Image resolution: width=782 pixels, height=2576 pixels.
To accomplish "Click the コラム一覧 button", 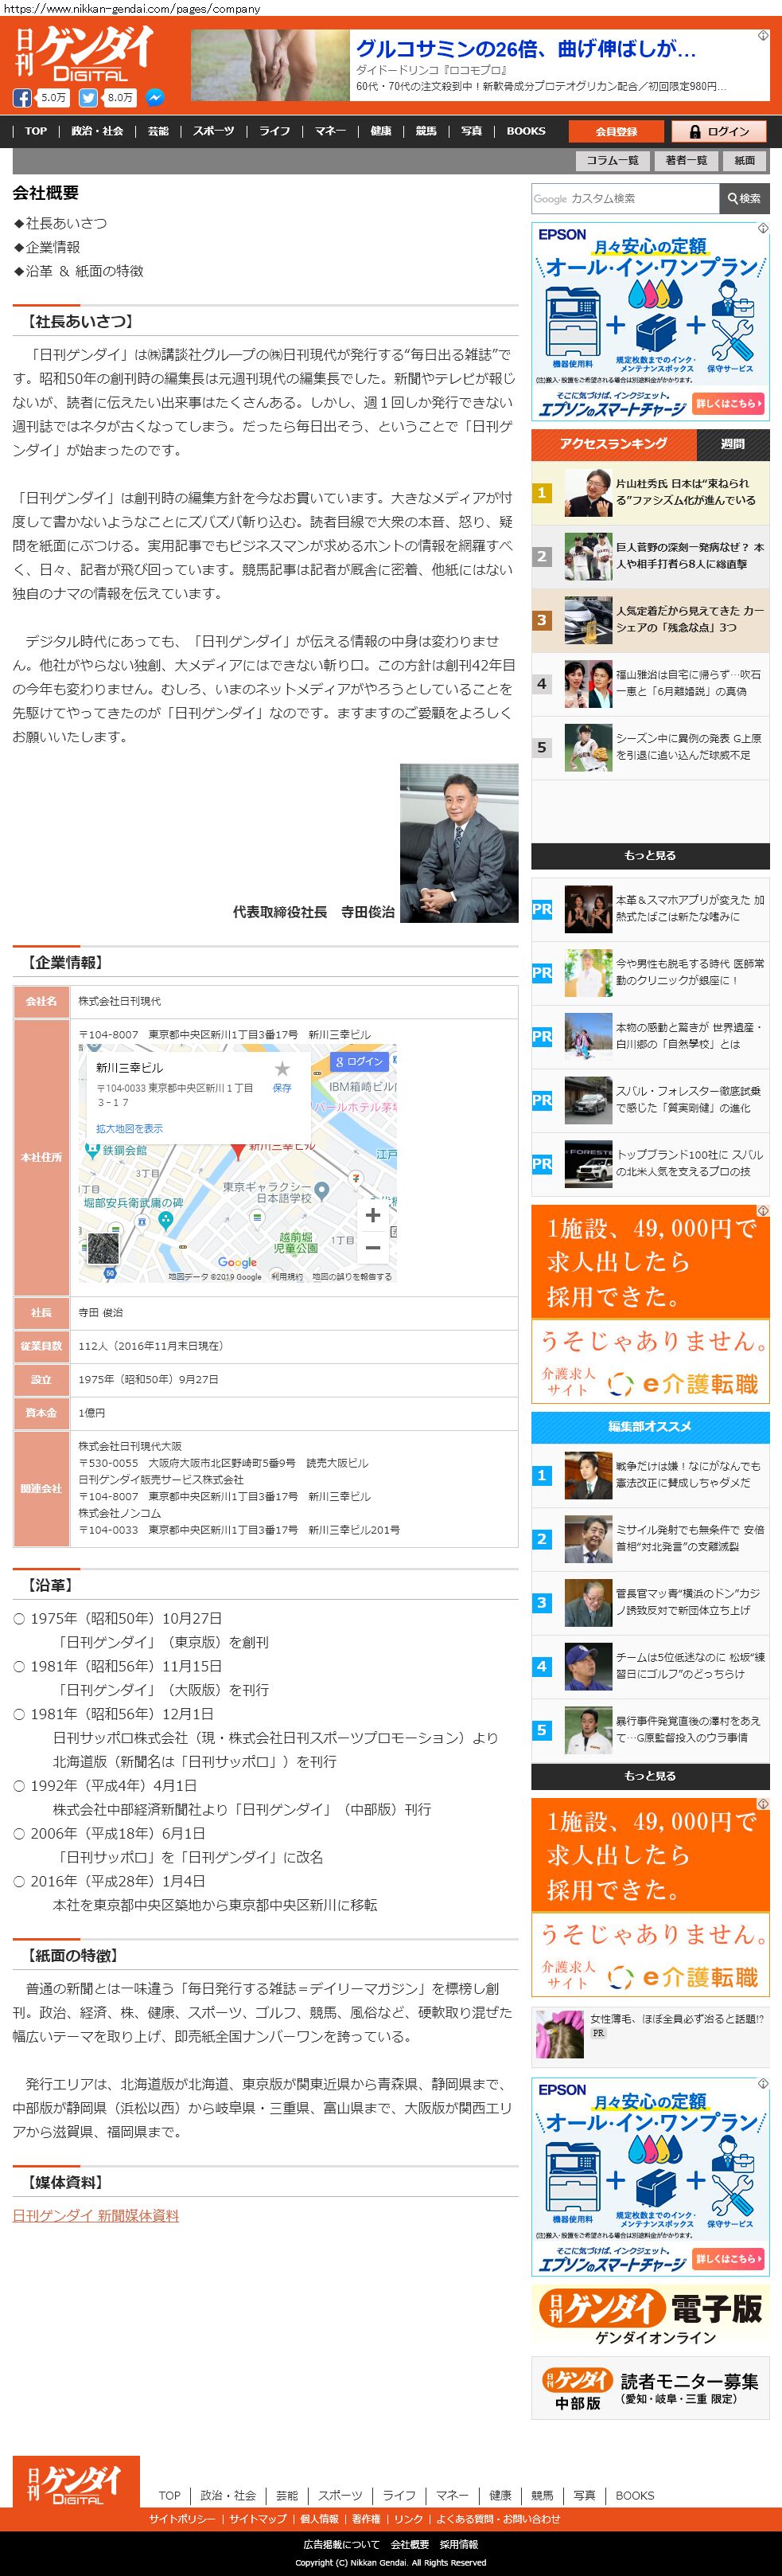I will pyautogui.click(x=613, y=160).
